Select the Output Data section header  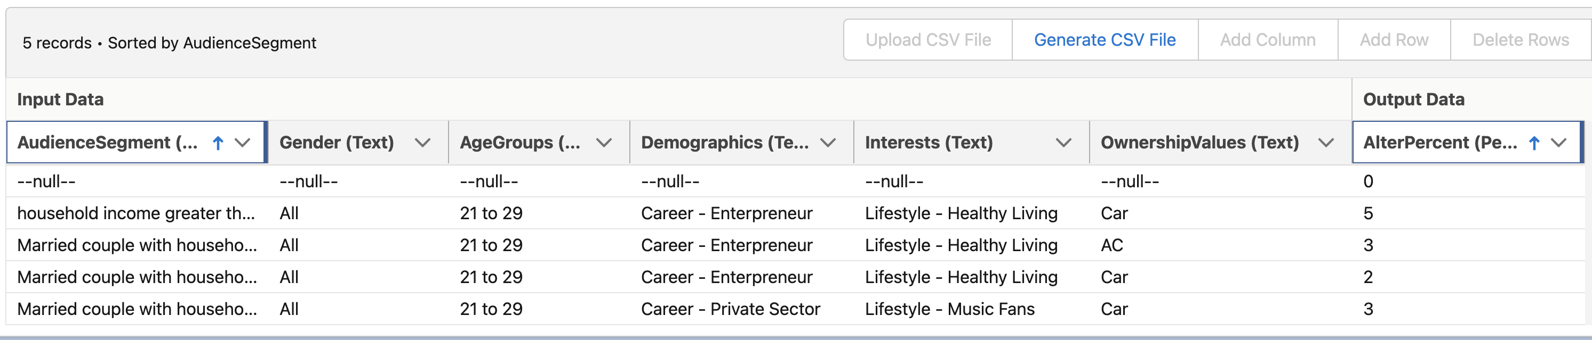1413,99
